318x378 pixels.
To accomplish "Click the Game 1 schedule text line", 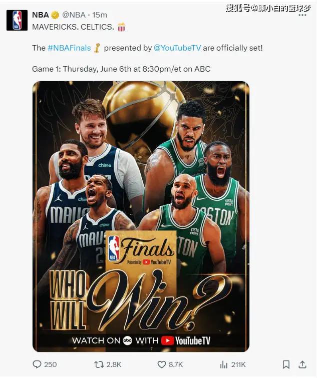I will (121, 69).
